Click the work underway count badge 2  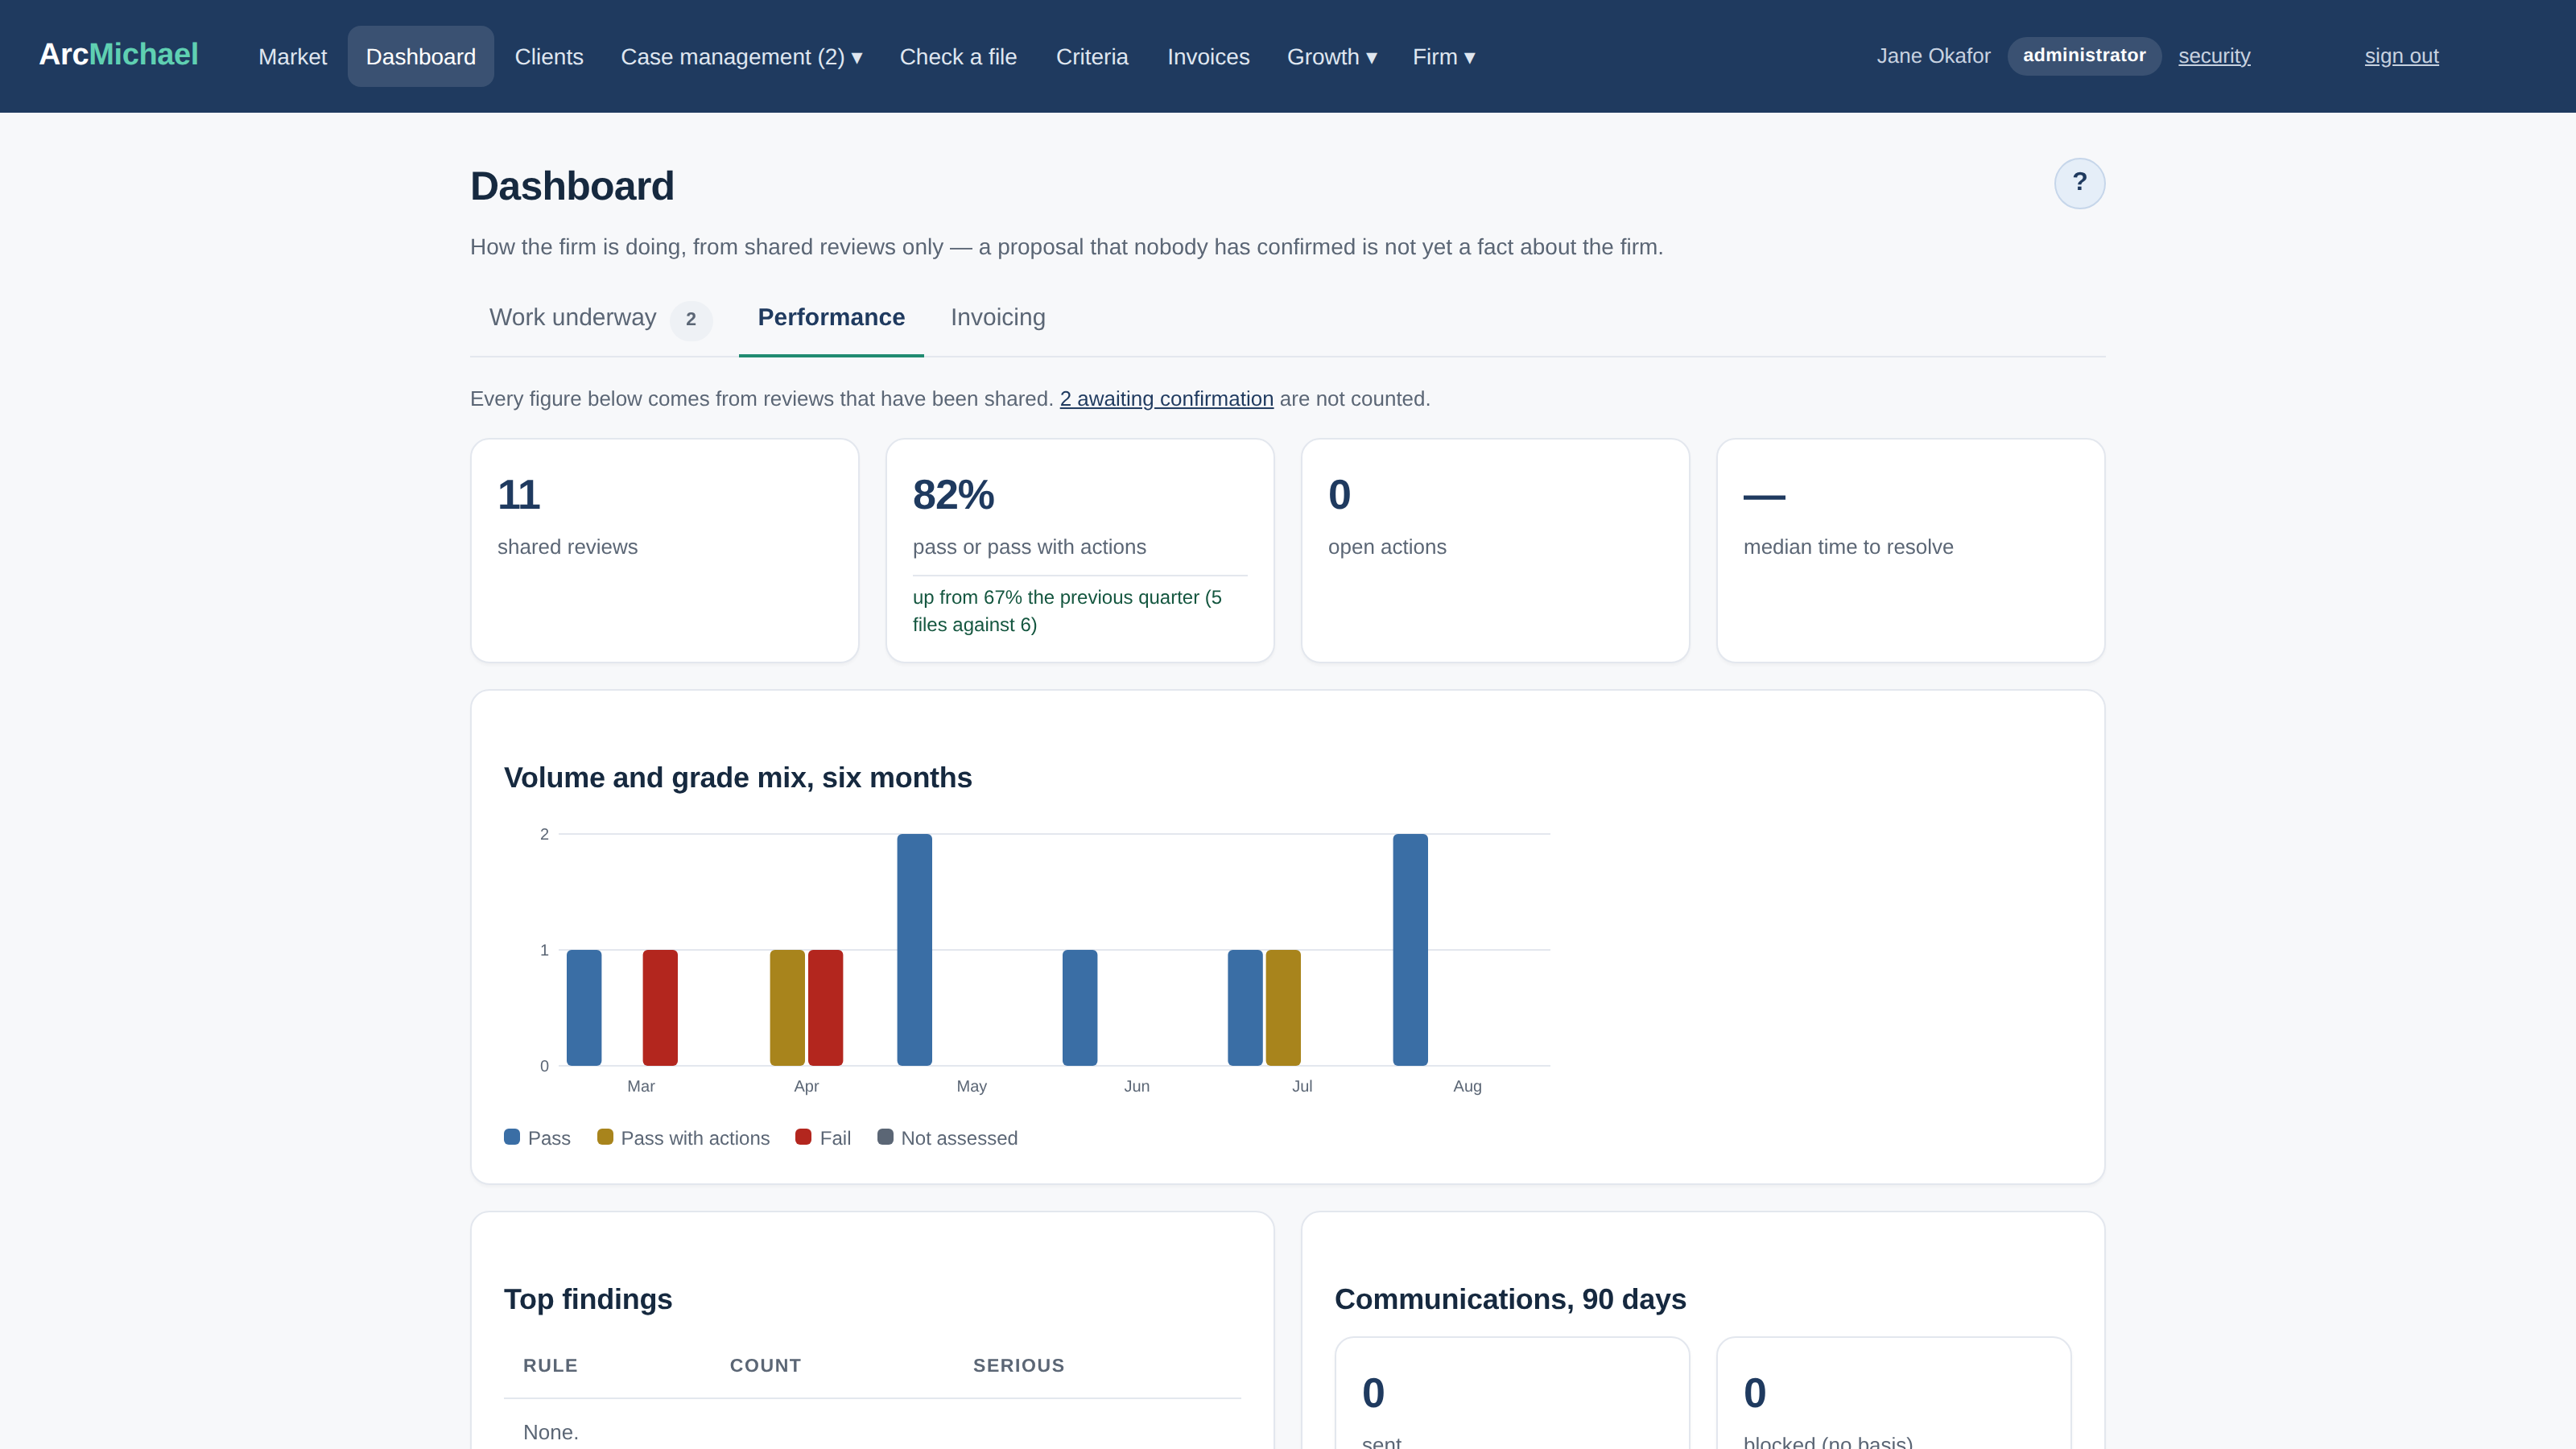(x=691, y=320)
